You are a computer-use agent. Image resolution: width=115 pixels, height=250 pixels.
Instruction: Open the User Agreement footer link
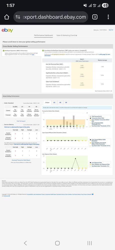tap(37, 194)
